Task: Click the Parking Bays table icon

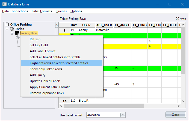Action: (x=17, y=33)
